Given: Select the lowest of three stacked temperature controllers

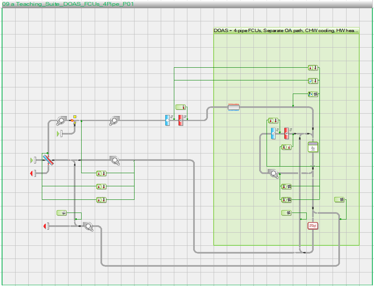Looking at the screenshot, I should click(101, 199).
